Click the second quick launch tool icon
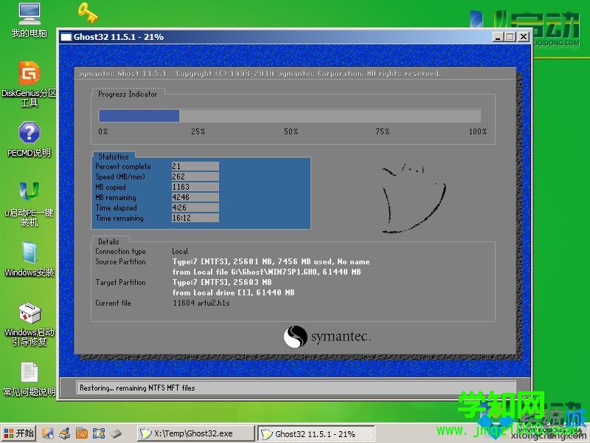Screen dimensions: 590x443 65,433
